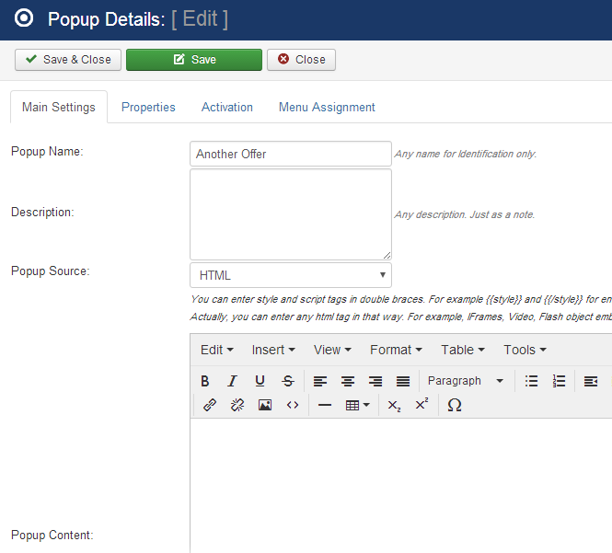612x553 pixels.
Task: Insert special character with omega icon
Action: [x=454, y=405]
